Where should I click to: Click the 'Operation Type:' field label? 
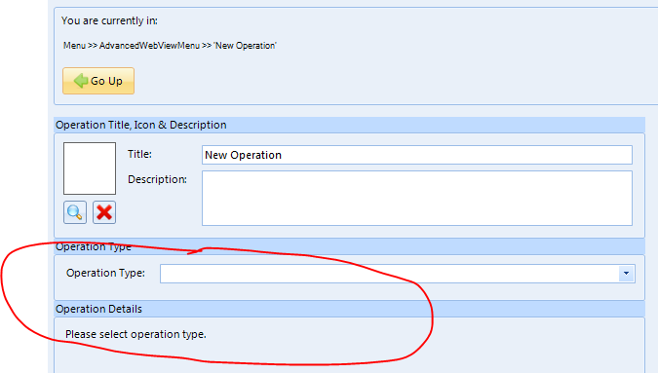click(x=105, y=274)
